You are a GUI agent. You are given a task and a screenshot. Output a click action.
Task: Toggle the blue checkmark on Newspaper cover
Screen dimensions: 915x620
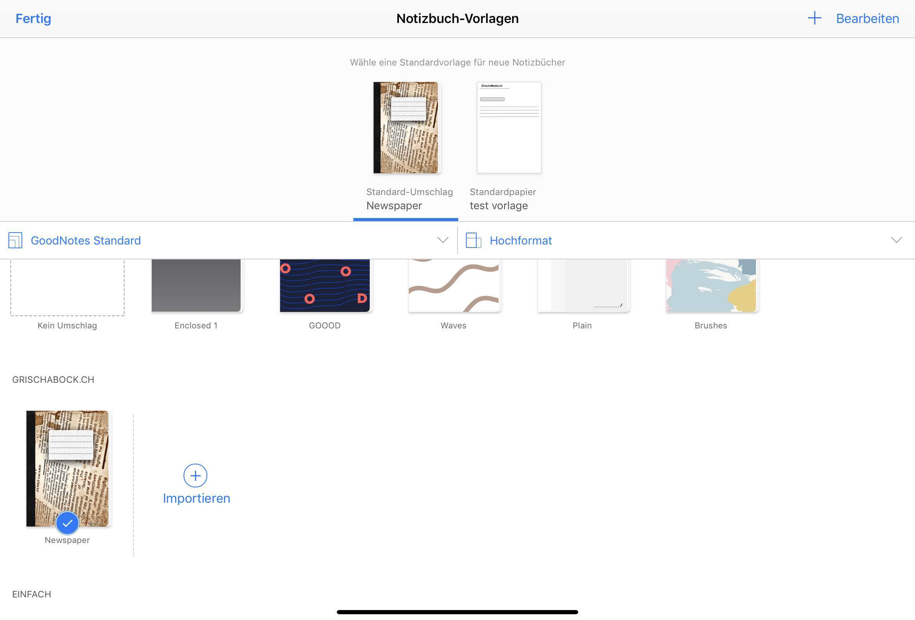67,523
